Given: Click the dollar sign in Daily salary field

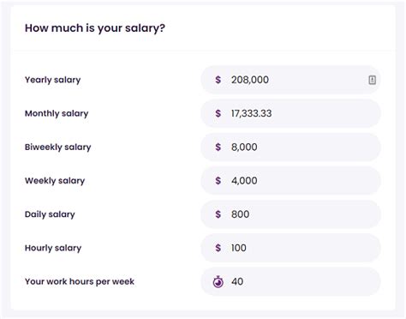Looking at the screenshot, I should [218, 214].
